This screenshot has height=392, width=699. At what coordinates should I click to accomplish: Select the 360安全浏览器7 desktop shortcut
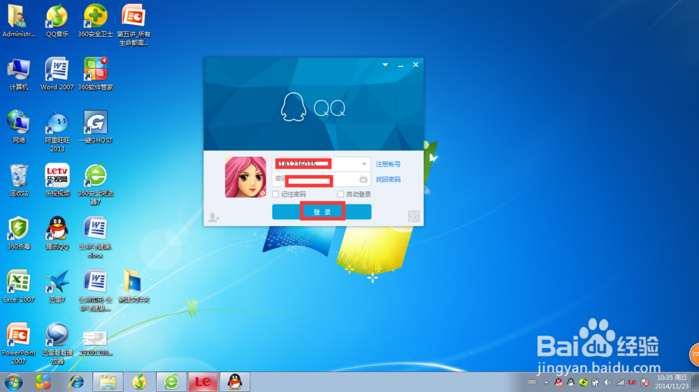[x=95, y=185]
